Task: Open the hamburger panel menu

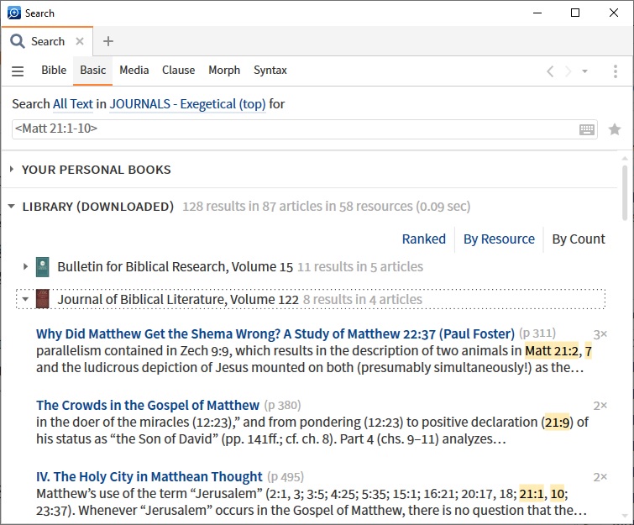Action: pos(18,71)
